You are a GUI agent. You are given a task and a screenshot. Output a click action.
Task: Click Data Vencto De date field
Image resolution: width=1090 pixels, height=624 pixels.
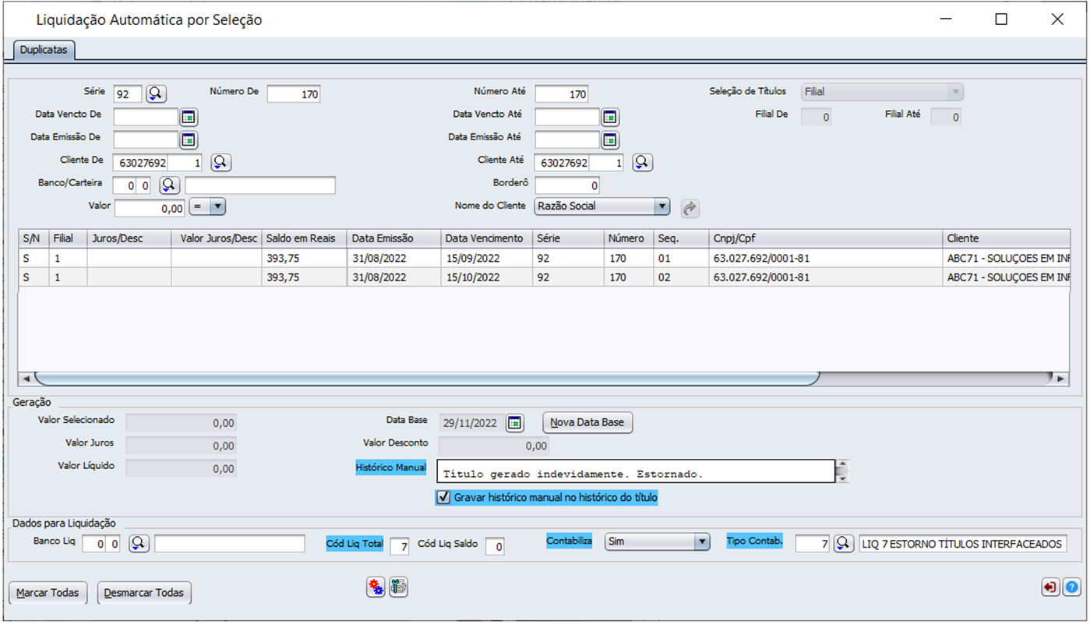(146, 117)
